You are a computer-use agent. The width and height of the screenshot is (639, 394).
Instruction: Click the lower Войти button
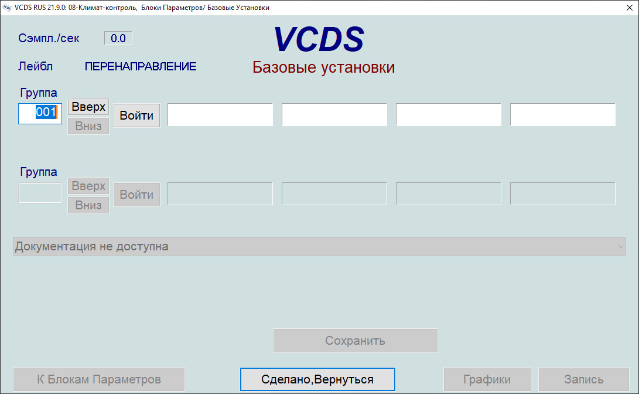tap(136, 195)
